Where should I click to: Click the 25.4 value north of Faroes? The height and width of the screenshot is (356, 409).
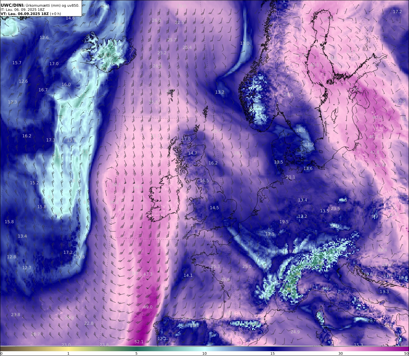[x=187, y=47]
